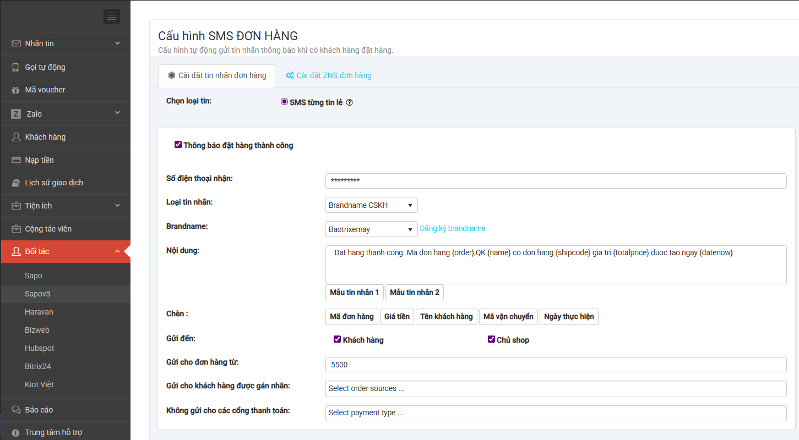Click the envelope icon beside Nhắn tin
The width and height of the screenshot is (799, 440).
pos(16,43)
